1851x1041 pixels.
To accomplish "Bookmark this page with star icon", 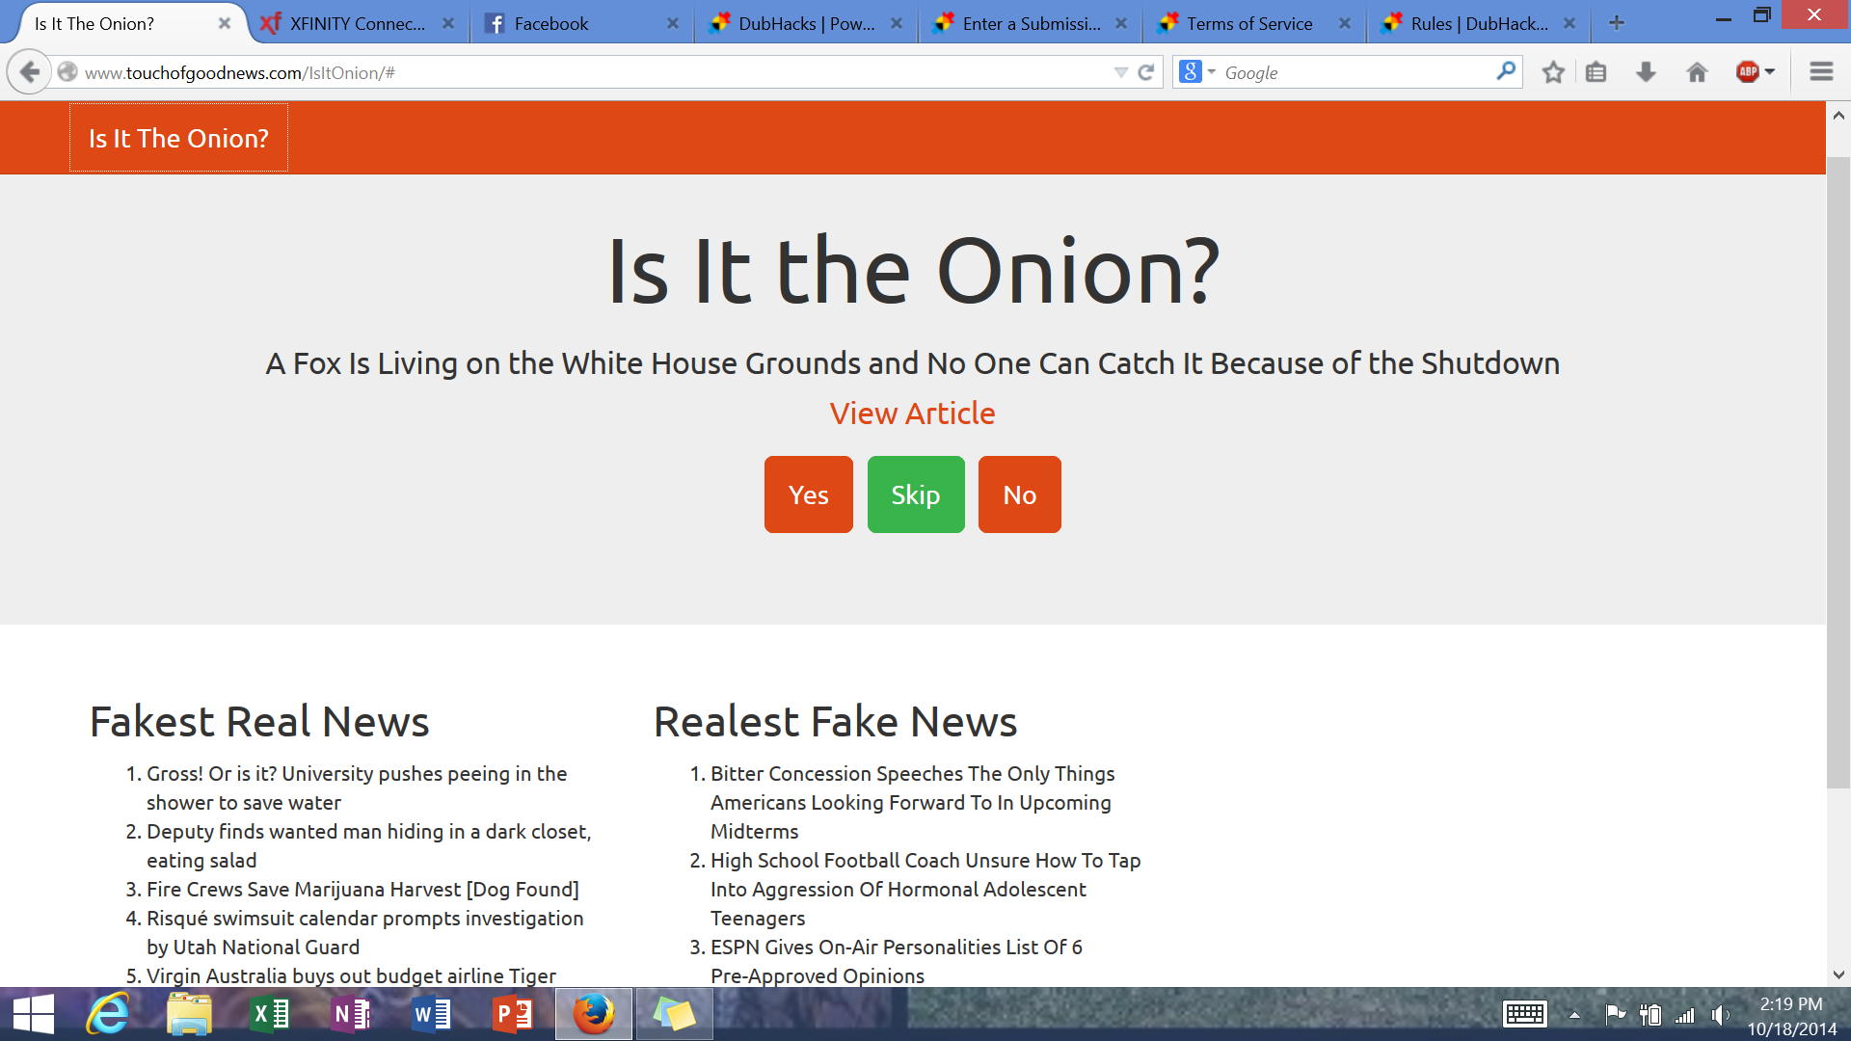I will 1552,72.
